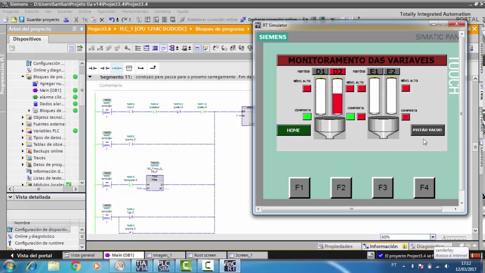Screen dimensions: 485x273
Task: Click green COMPORTA indicator beside D1 silo
Action: click(307, 117)
